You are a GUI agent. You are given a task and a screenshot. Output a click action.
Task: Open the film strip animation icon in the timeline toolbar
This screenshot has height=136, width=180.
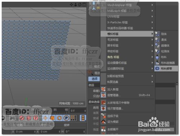point(83,118)
